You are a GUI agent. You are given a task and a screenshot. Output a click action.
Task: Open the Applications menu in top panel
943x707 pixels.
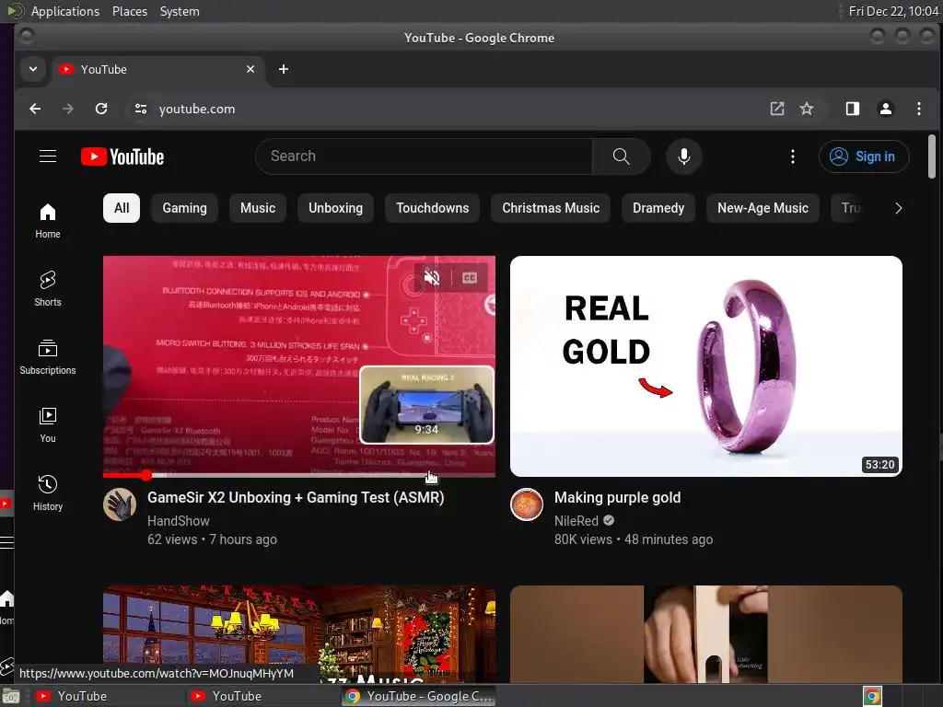pyautogui.click(x=65, y=11)
